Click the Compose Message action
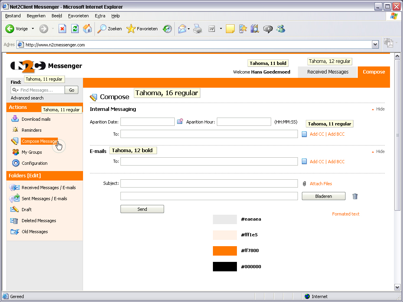The image size is (403, 302). pos(39,141)
